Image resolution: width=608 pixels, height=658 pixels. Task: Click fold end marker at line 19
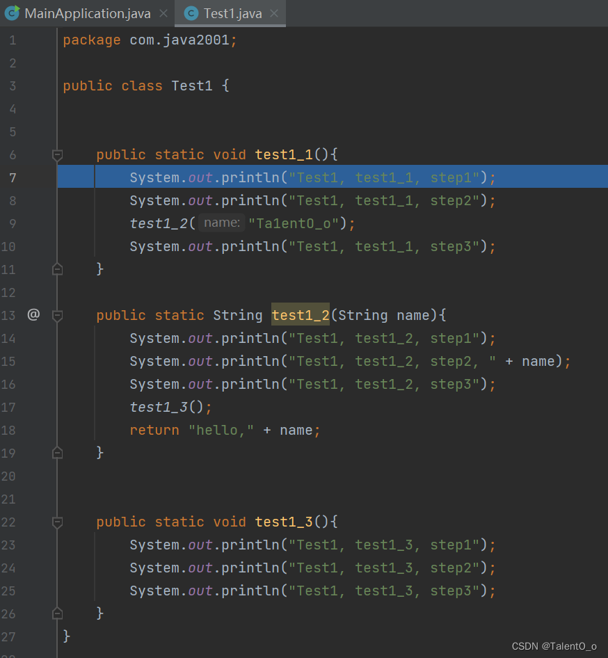tap(58, 453)
